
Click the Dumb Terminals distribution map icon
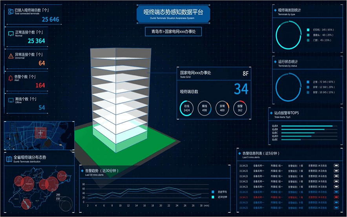tap(9, 159)
